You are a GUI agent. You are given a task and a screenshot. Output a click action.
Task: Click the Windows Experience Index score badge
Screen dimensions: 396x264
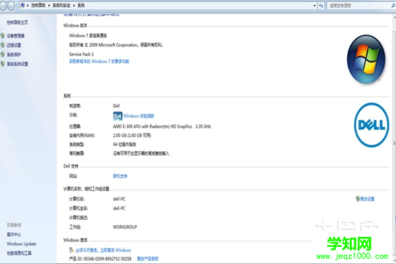[x=117, y=116]
